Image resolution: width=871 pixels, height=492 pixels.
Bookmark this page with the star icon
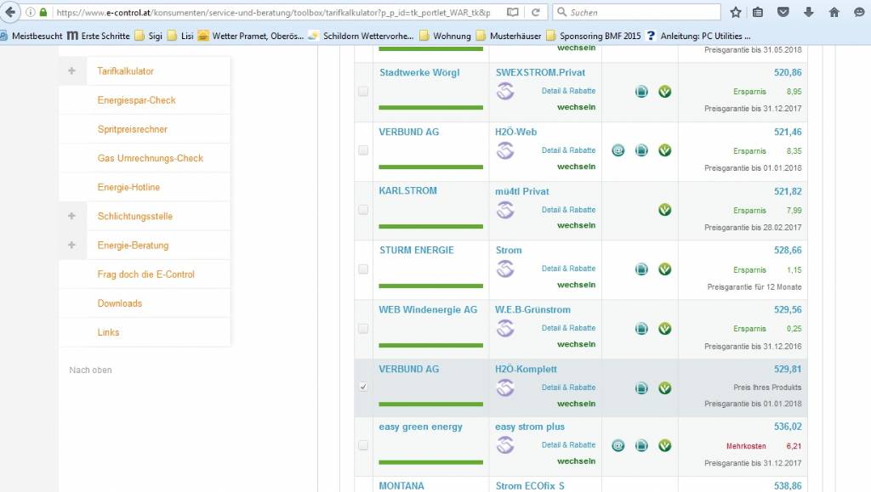(736, 12)
